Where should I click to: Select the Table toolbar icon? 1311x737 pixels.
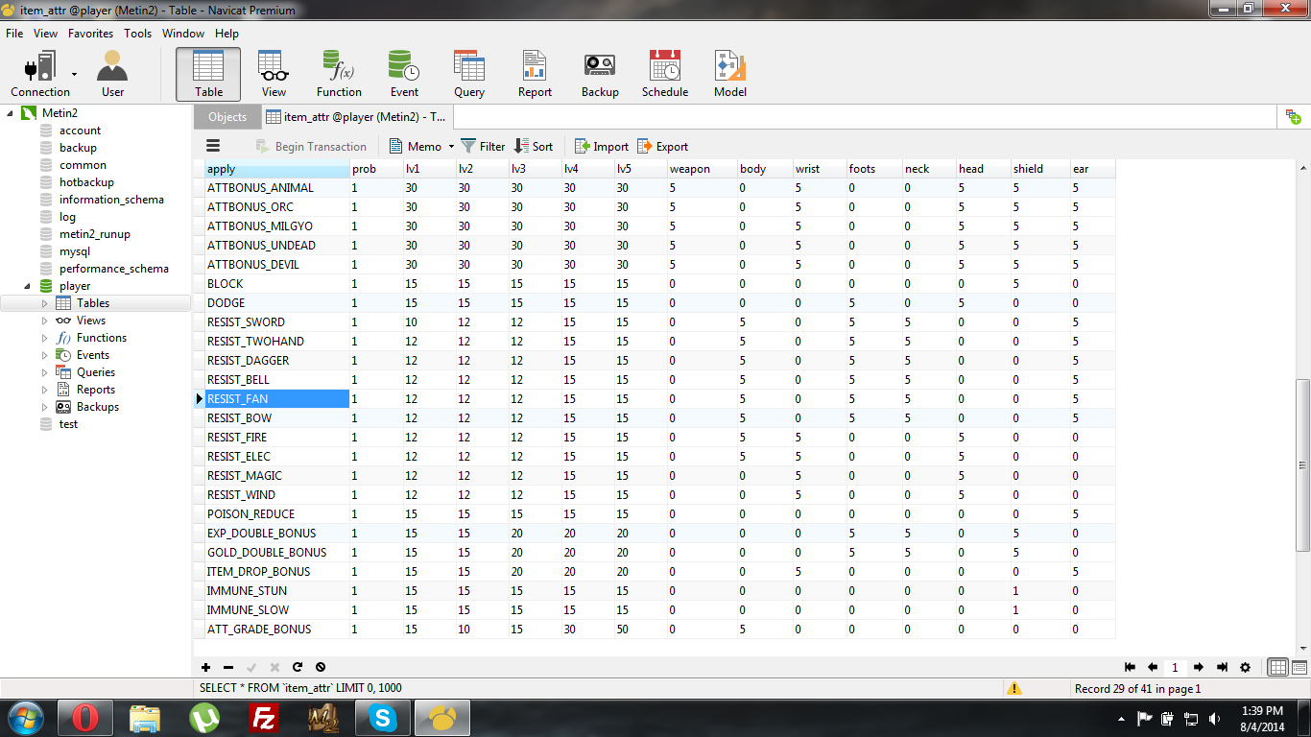208,75
